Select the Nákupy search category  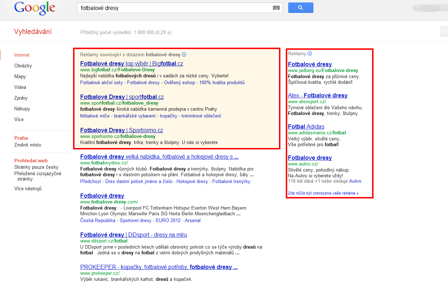(22, 109)
